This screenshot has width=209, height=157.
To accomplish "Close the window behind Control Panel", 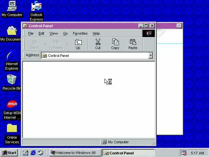I will coord(179,26).
